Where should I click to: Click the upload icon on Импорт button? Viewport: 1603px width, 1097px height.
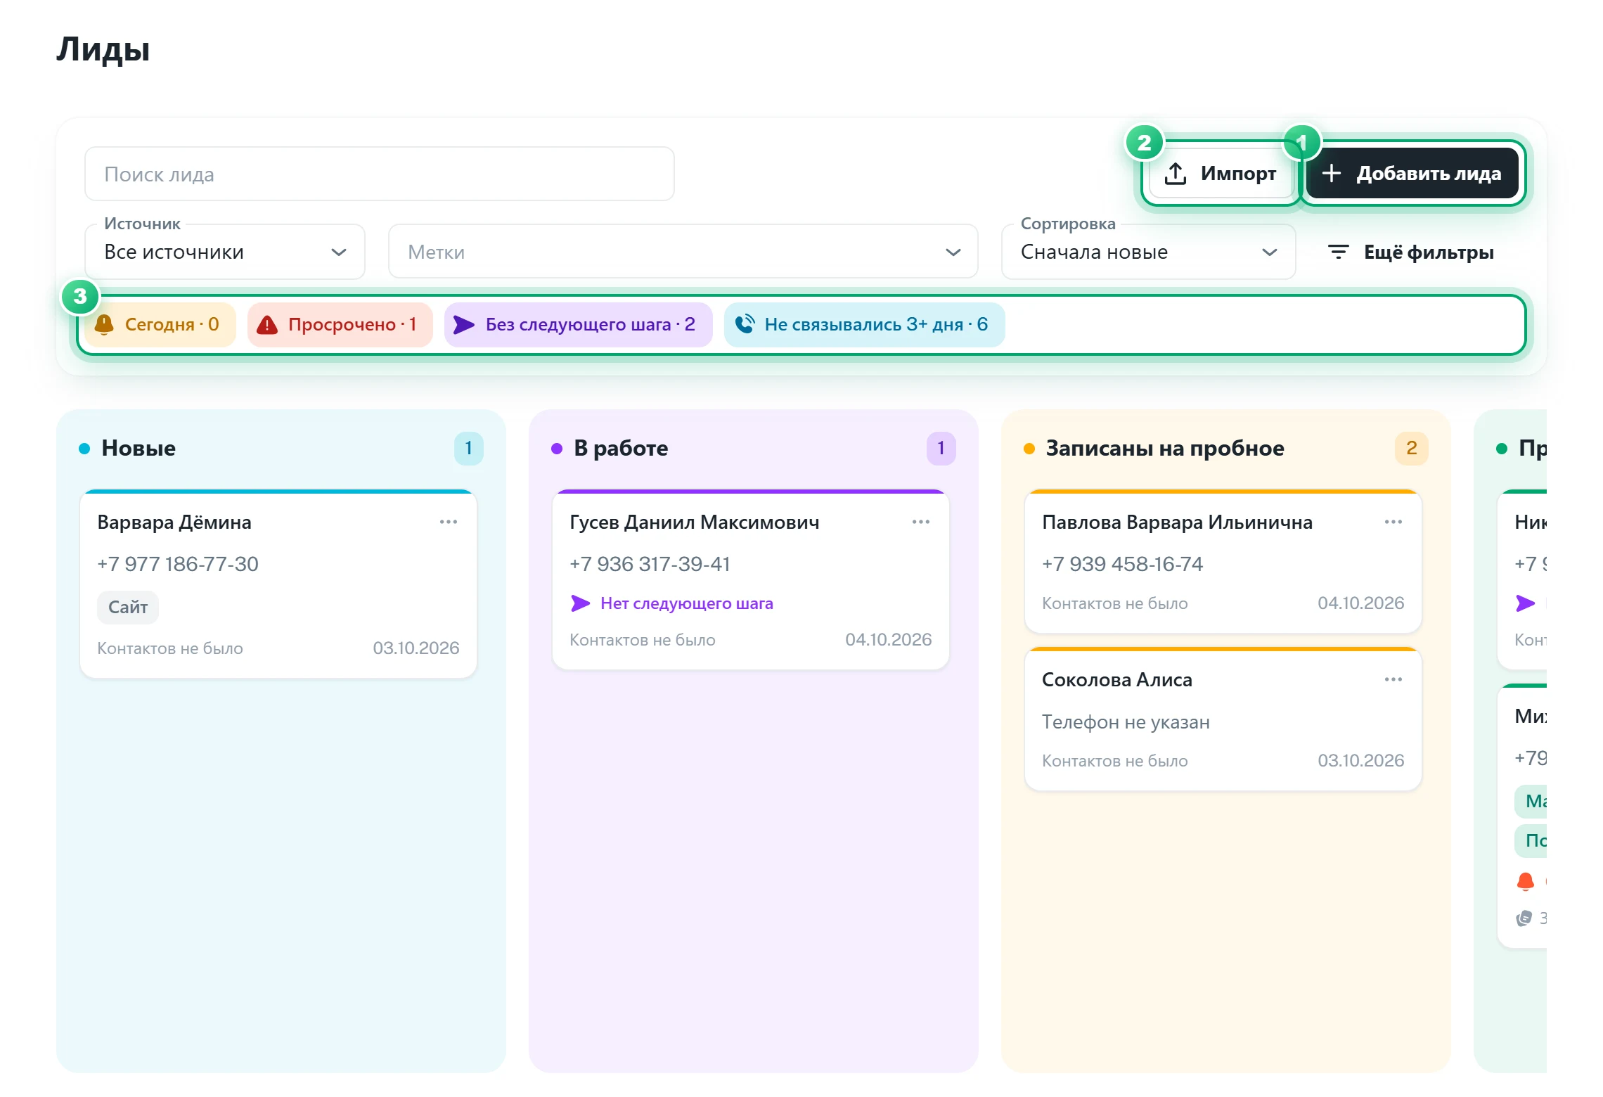coord(1175,174)
